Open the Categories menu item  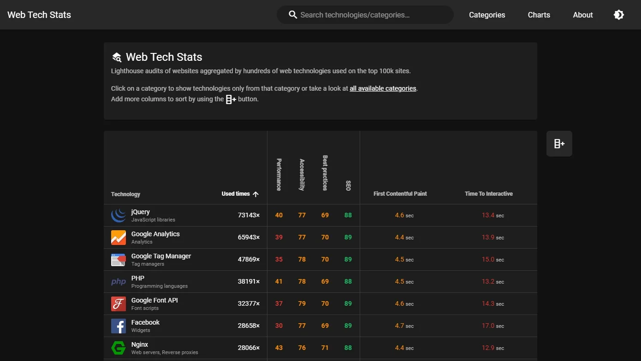tap(487, 15)
